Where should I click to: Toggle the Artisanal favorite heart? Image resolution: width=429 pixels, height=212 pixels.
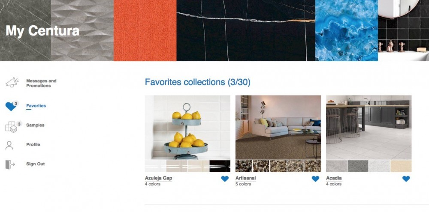pyautogui.click(x=315, y=179)
